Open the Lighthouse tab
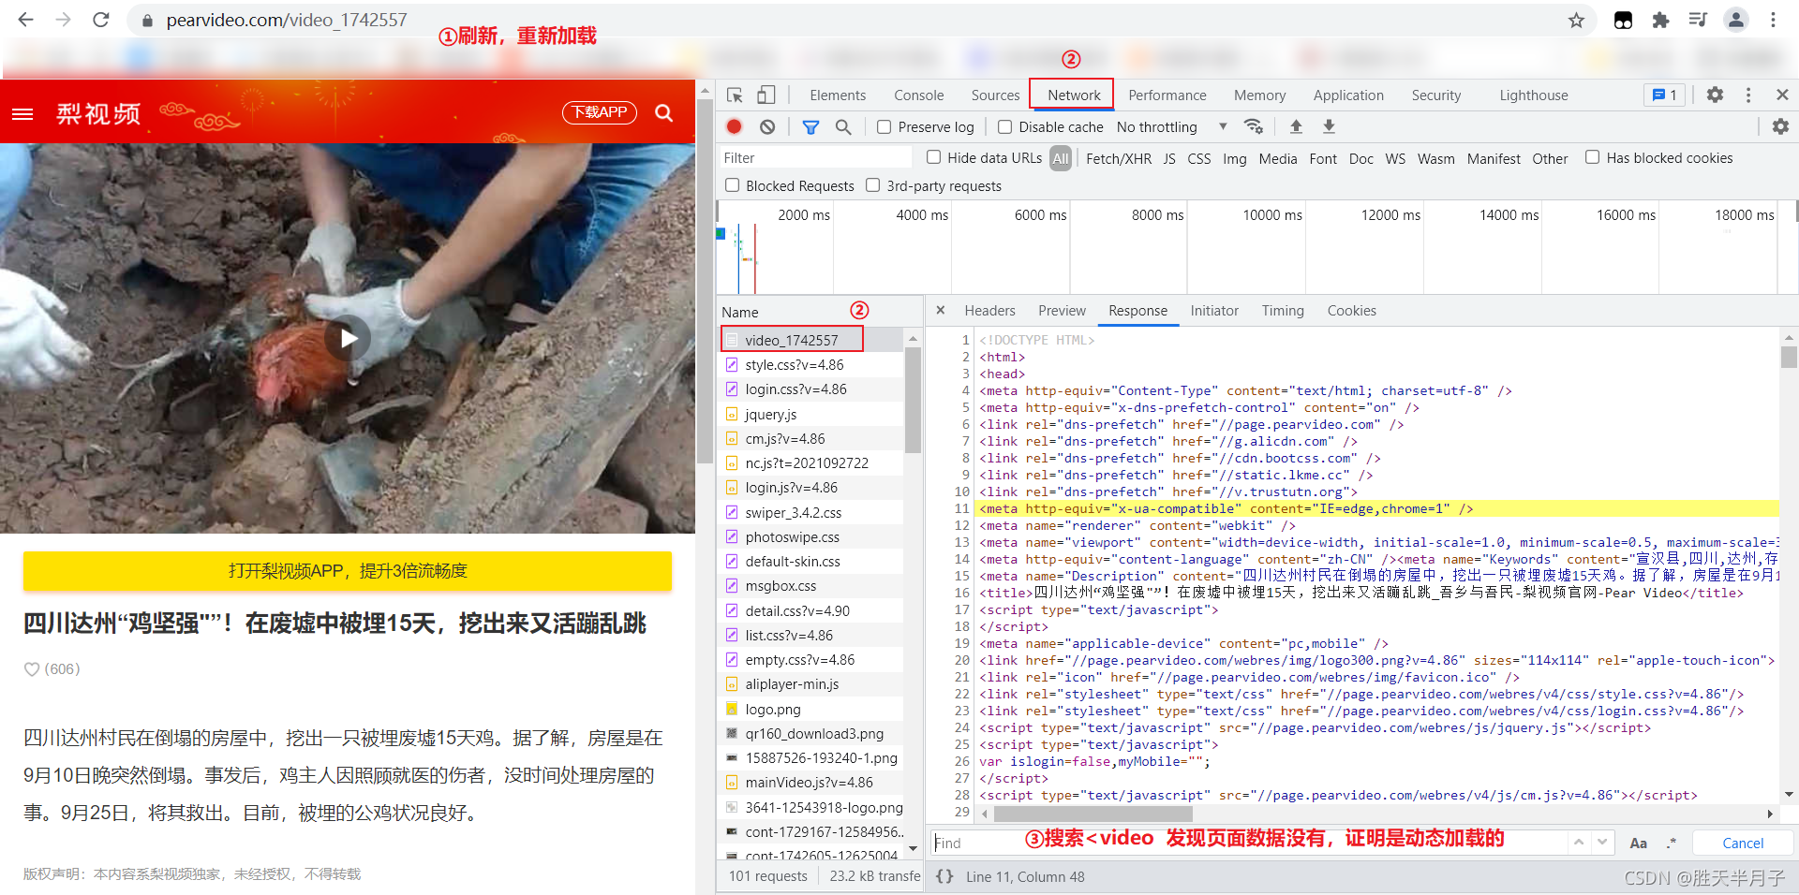The height and width of the screenshot is (895, 1799). pyautogui.click(x=1533, y=95)
